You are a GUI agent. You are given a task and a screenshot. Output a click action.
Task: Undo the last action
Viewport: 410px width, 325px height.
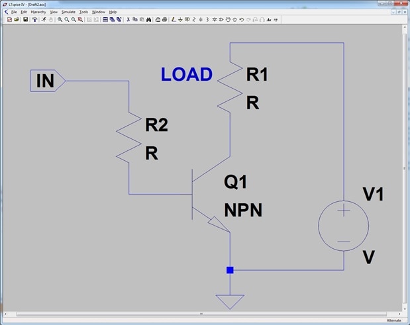[242, 20]
